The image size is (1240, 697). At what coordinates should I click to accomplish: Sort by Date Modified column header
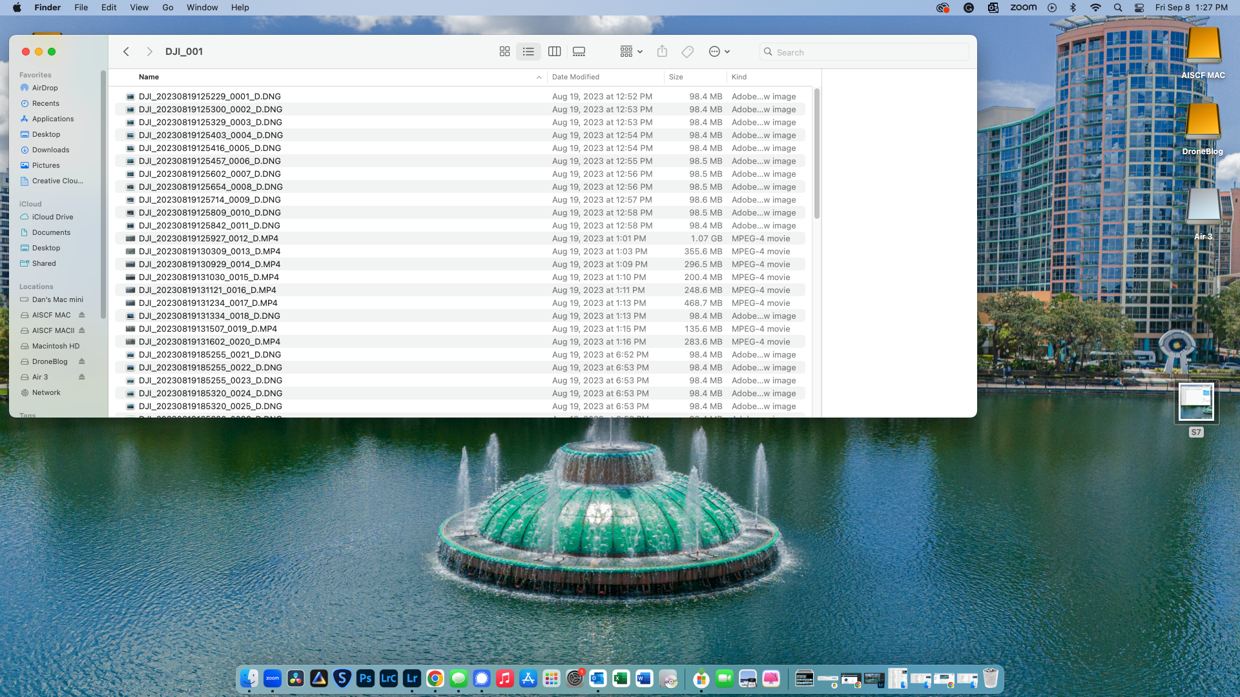tap(575, 77)
